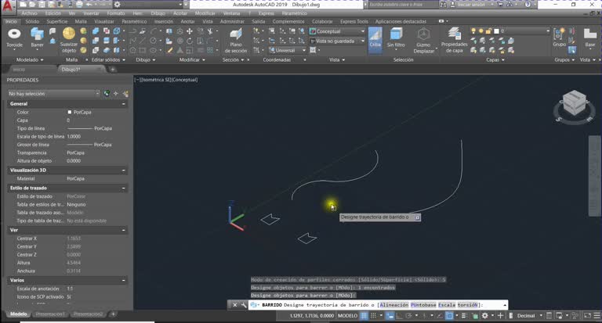Choose the Barrer sweep tool
This screenshot has height=323, width=602.
pyautogui.click(x=38, y=38)
